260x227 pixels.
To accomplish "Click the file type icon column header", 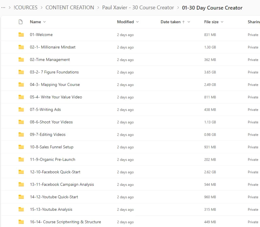I will point(21,22).
